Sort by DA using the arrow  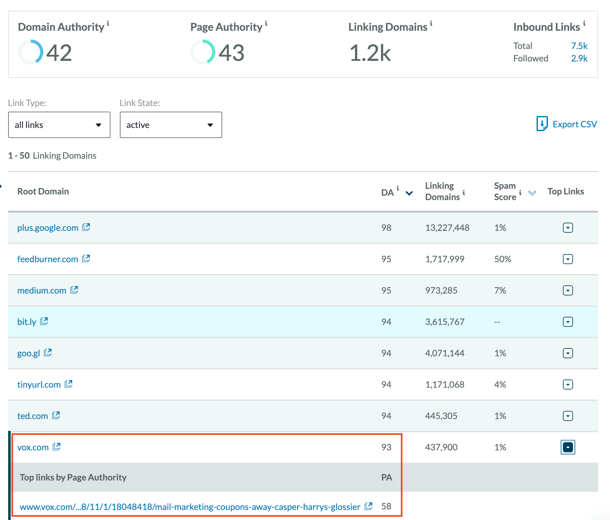[409, 193]
